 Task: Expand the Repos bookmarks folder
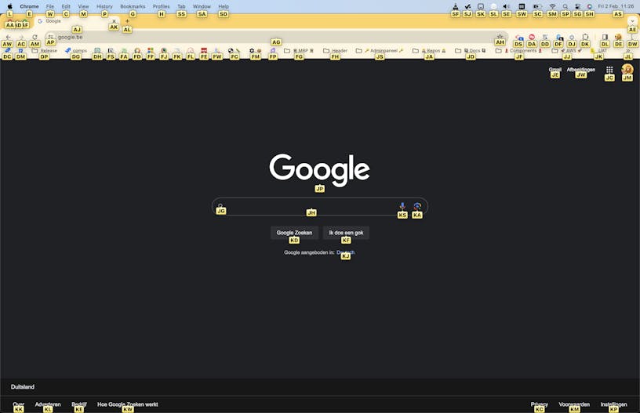click(429, 51)
